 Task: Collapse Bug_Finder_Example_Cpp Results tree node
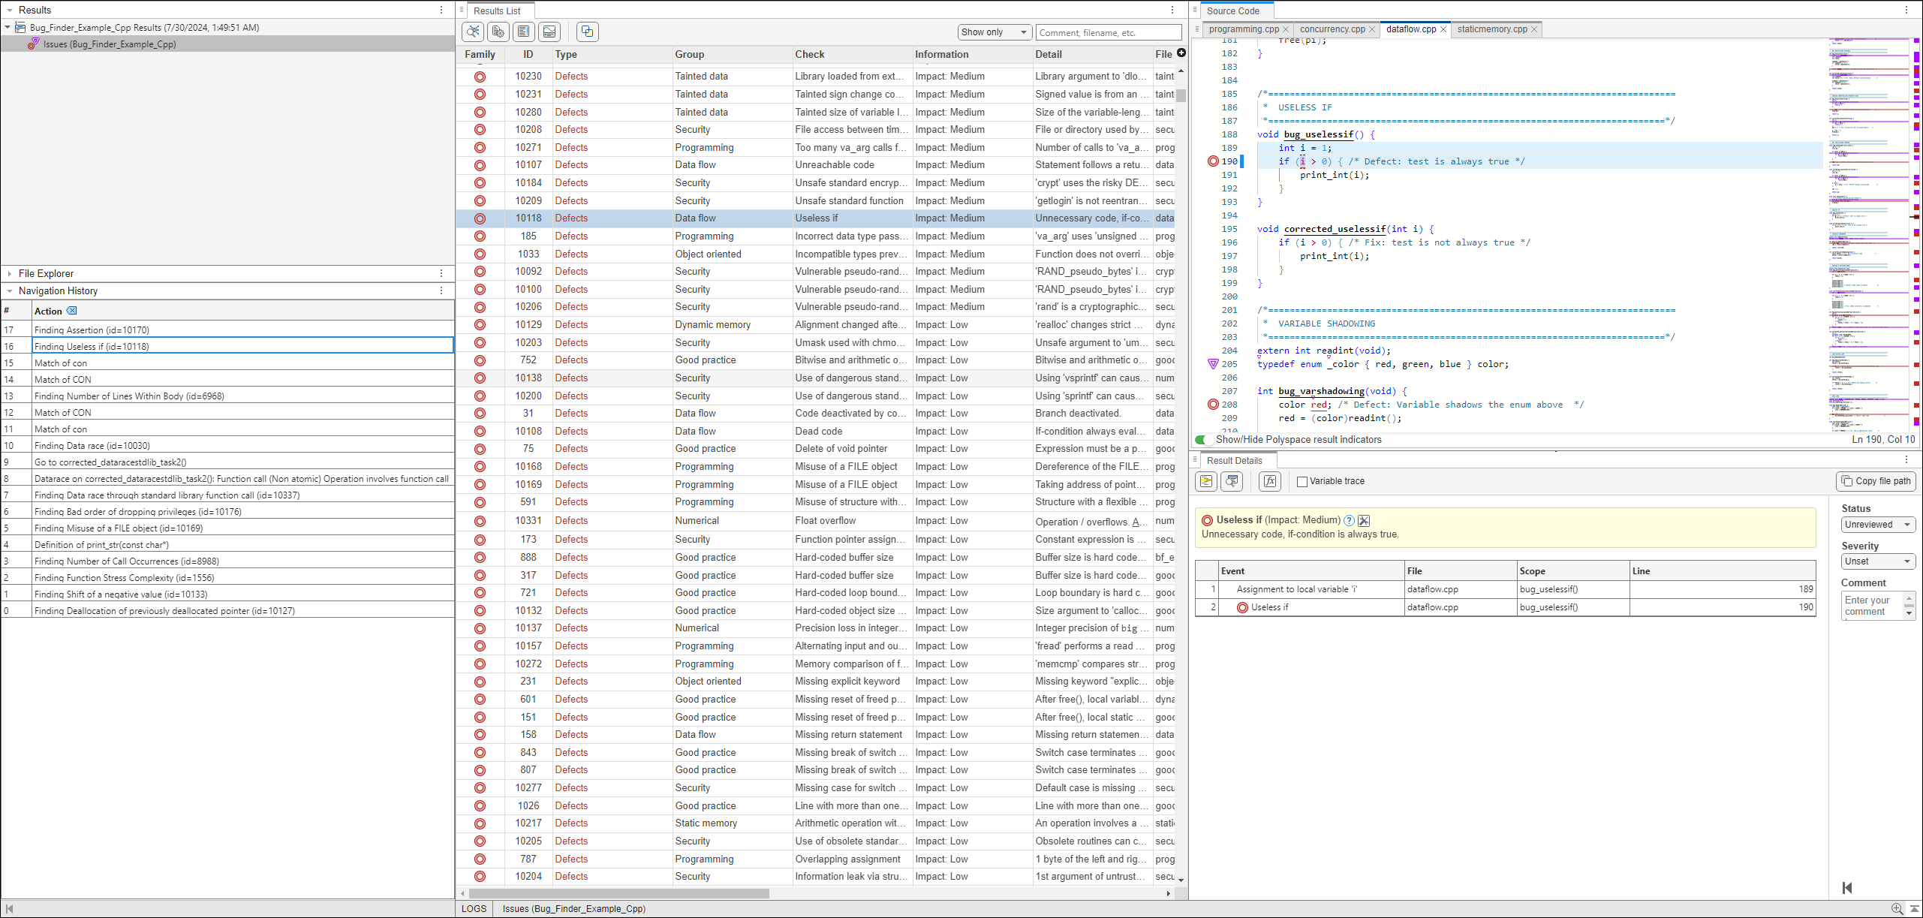pyautogui.click(x=8, y=27)
